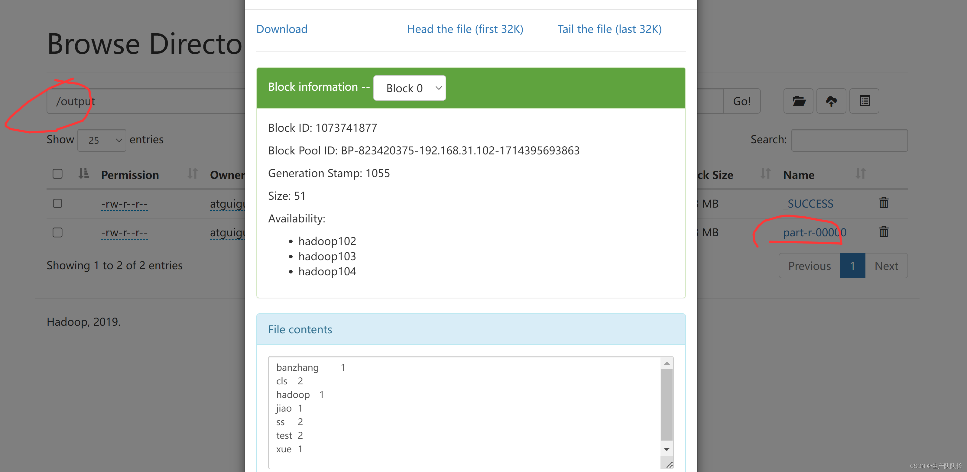Click inside the Search input box
This screenshot has height=472, width=967.
(849, 140)
